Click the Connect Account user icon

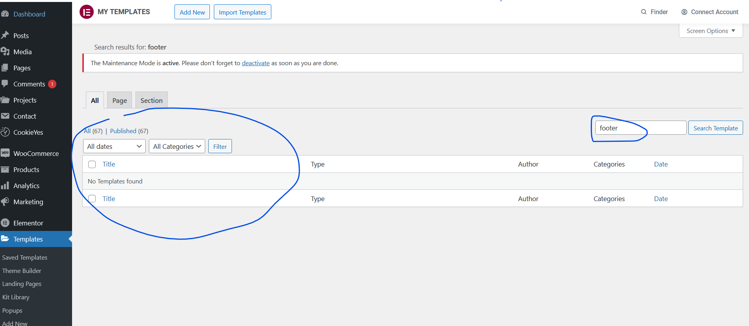[684, 12]
